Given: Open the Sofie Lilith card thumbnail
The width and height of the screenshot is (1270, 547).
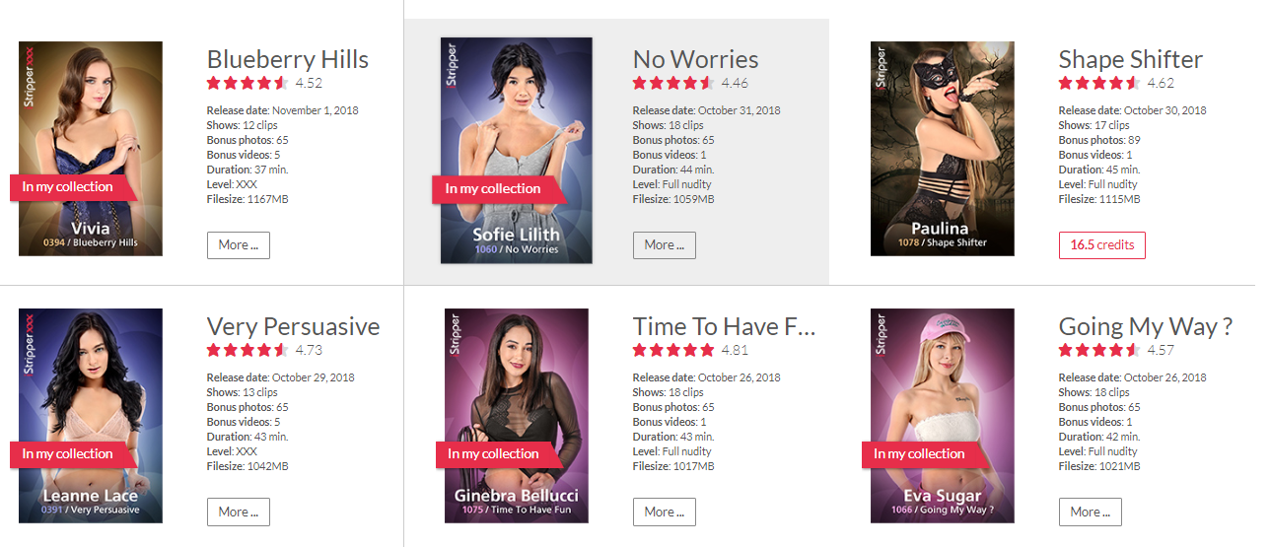Looking at the screenshot, I should tap(517, 151).
